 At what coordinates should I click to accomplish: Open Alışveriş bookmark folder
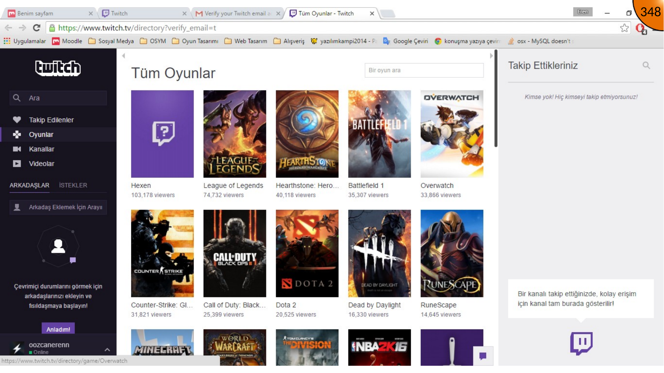click(x=289, y=41)
